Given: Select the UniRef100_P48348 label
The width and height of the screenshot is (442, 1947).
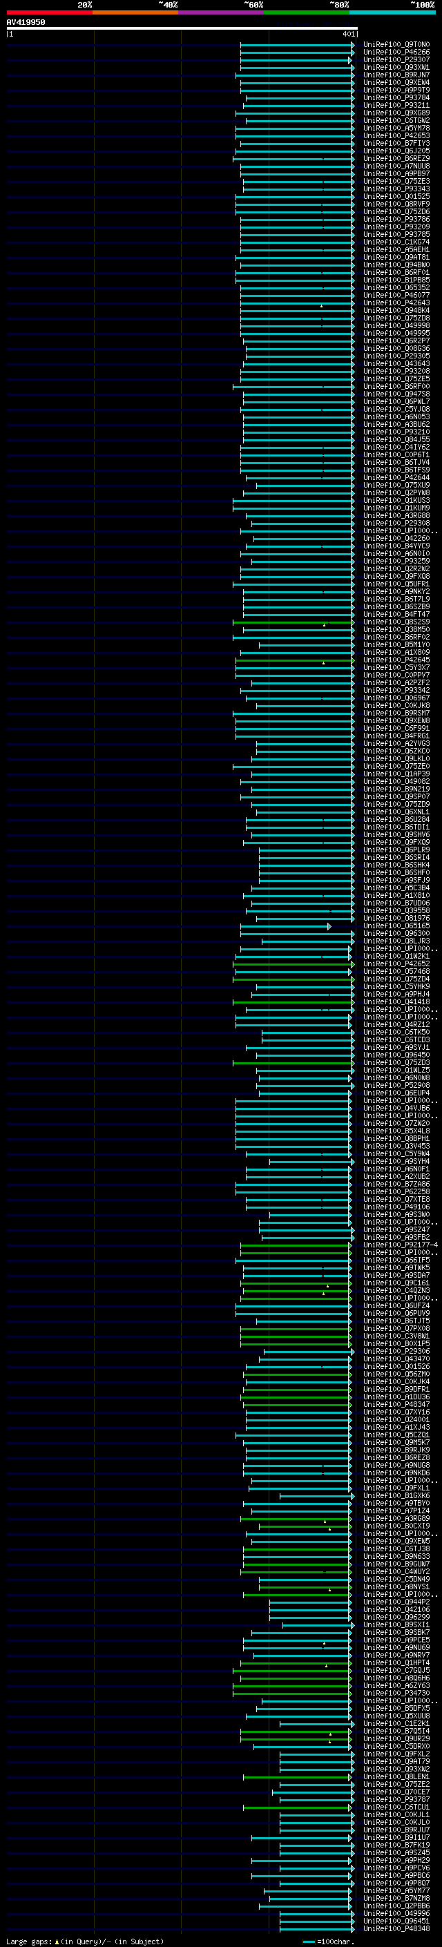Looking at the screenshot, I should (396, 1929).
